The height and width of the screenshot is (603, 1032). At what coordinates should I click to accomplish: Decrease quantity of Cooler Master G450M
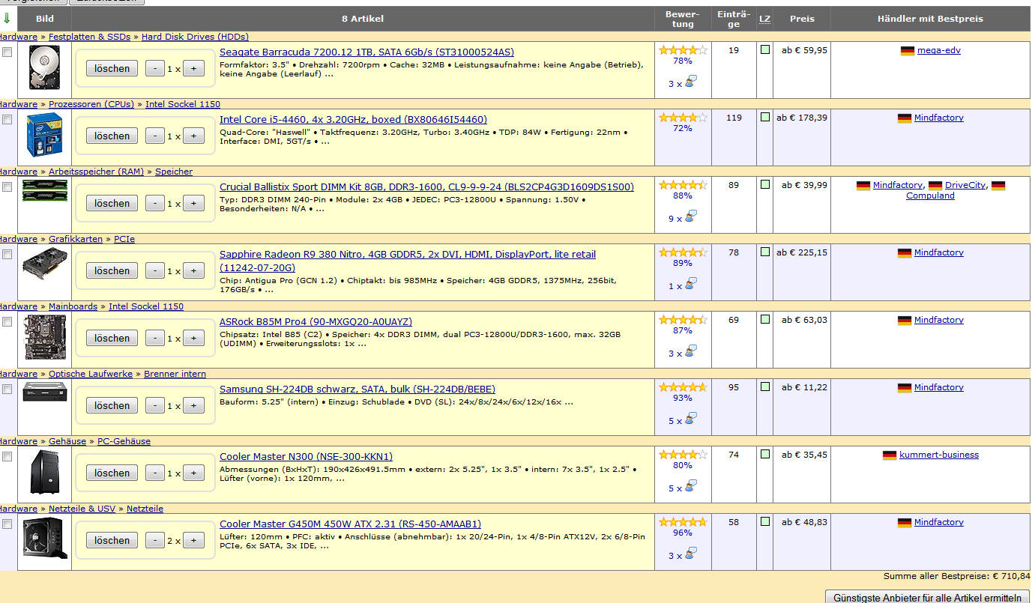[x=155, y=540]
